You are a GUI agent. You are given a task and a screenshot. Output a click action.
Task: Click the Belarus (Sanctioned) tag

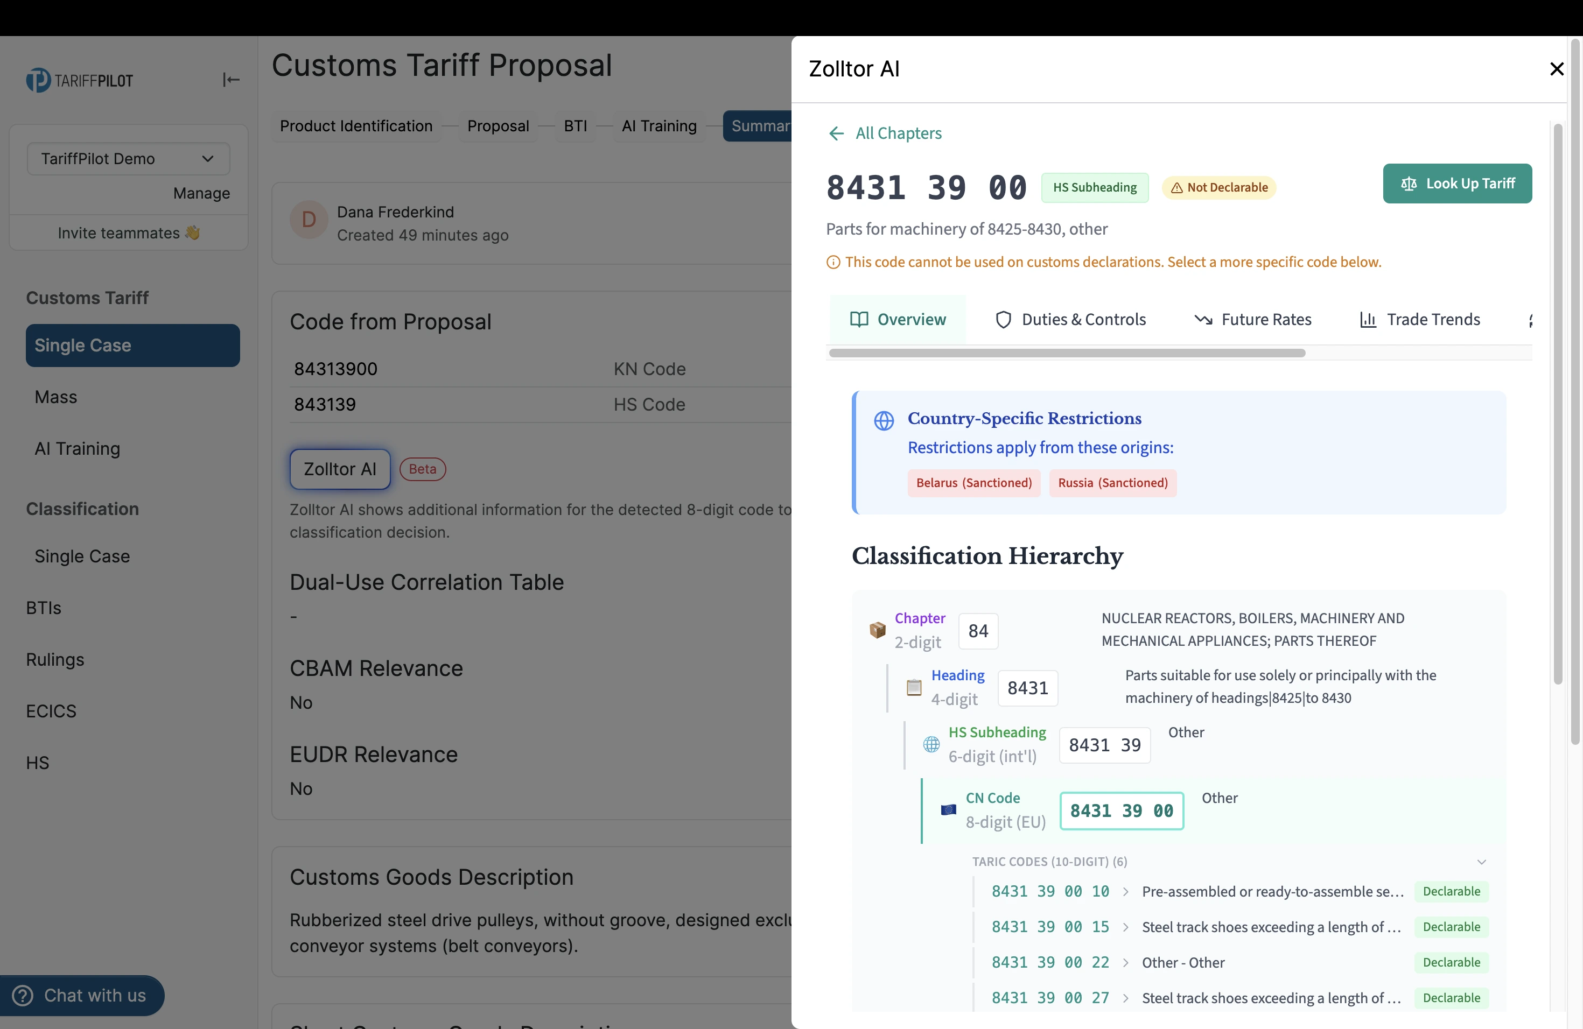[x=973, y=483]
